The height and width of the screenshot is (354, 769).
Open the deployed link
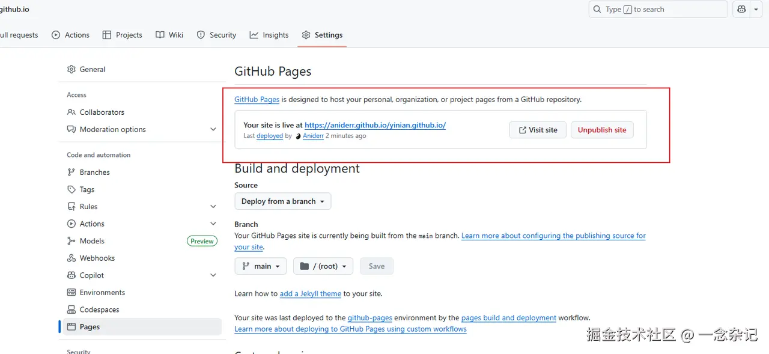coord(270,136)
